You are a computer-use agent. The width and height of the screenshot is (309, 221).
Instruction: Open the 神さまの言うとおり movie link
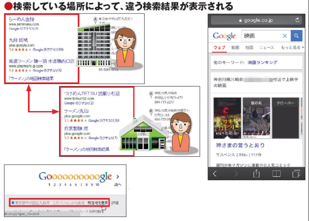pyautogui.click(x=240, y=145)
